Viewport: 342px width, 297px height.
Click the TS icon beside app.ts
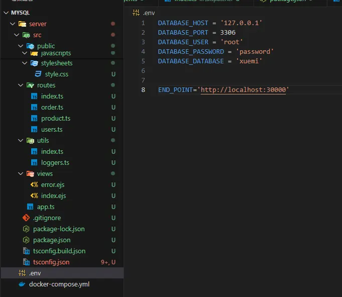[x=30, y=207]
